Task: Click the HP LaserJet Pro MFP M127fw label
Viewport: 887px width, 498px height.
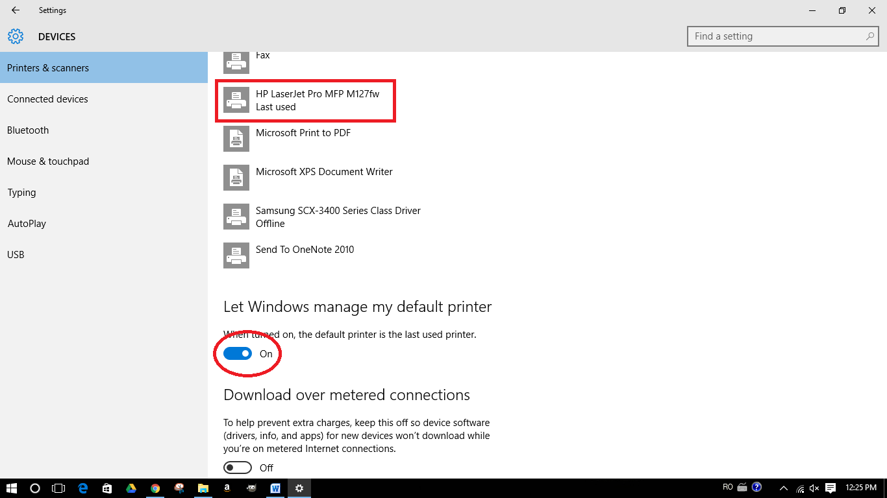Action: pyautogui.click(x=318, y=93)
